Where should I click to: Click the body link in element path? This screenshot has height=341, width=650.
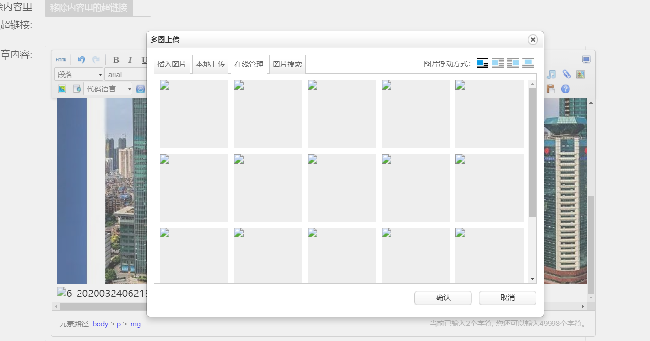pos(100,324)
